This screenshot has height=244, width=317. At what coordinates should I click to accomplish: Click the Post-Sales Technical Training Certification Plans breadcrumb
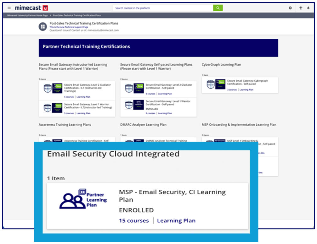77,15
